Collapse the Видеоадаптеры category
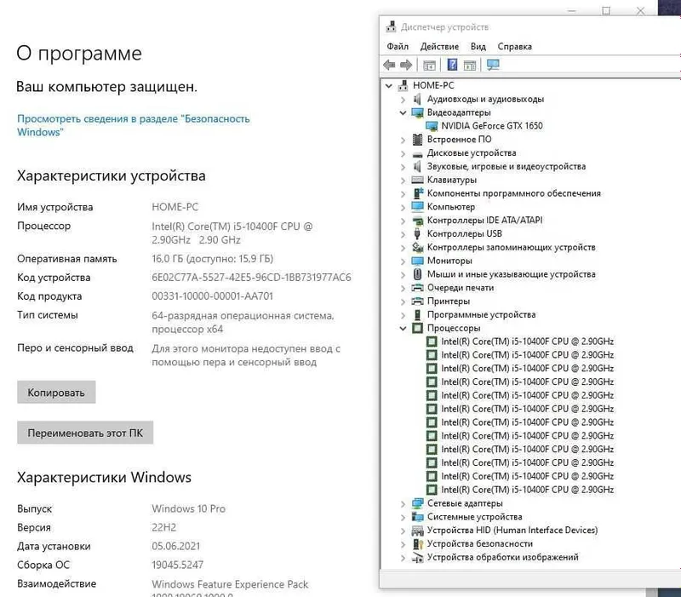681x597 pixels. click(403, 113)
